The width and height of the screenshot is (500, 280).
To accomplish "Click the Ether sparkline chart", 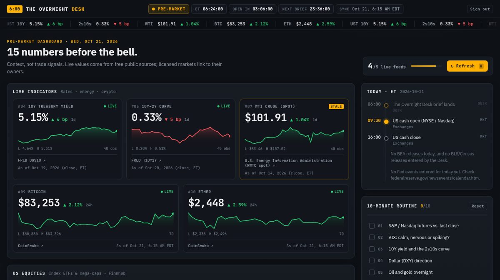I will 266,220.
